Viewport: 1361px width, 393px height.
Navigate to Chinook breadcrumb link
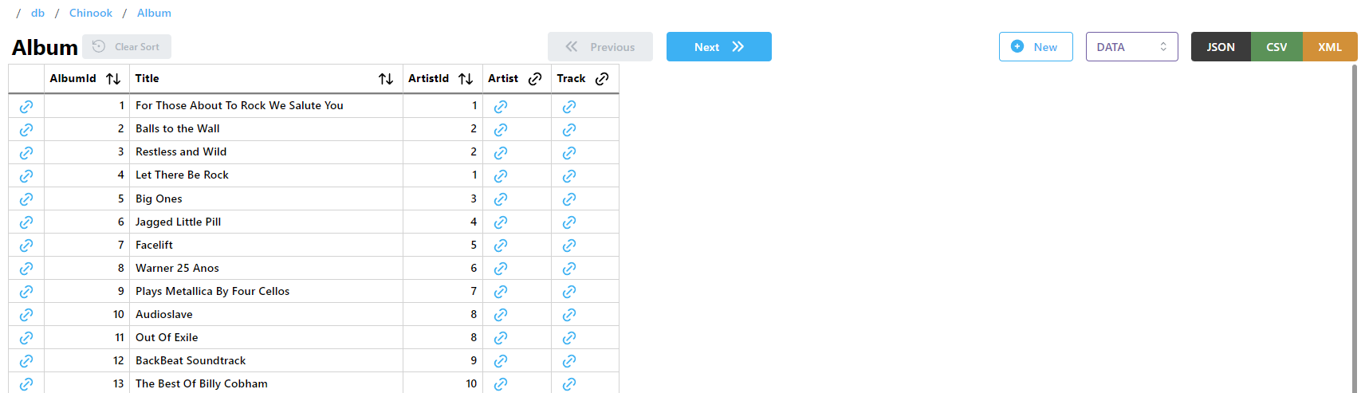(91, 13)
